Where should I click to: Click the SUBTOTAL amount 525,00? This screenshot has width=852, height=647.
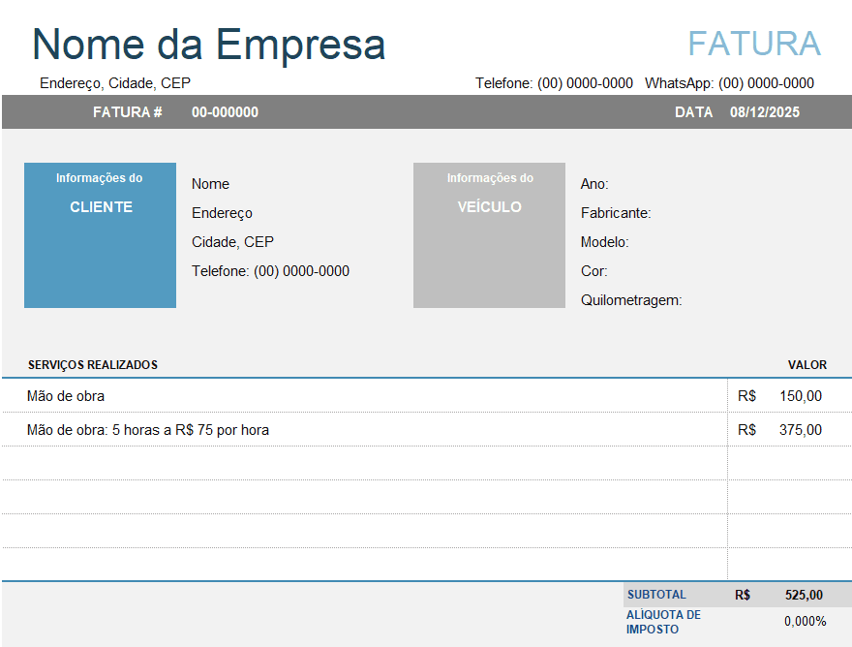[x=804, y=595]
